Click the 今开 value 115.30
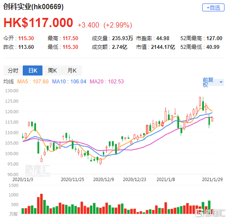 tap(26, 38)
